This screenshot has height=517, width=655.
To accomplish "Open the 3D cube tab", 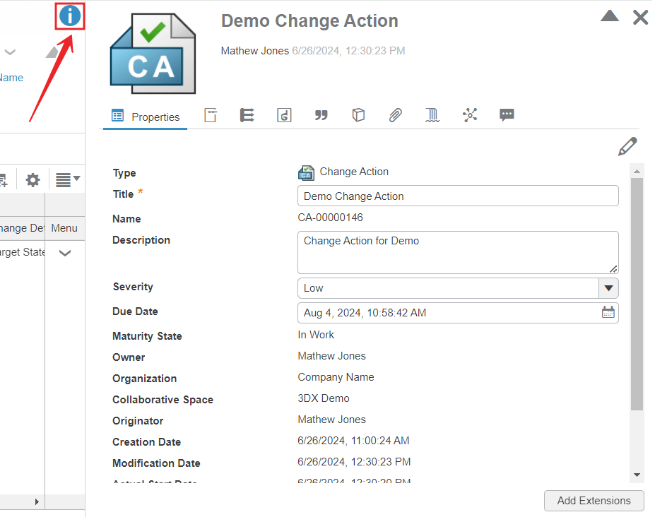I will click(x=358, y=115).
